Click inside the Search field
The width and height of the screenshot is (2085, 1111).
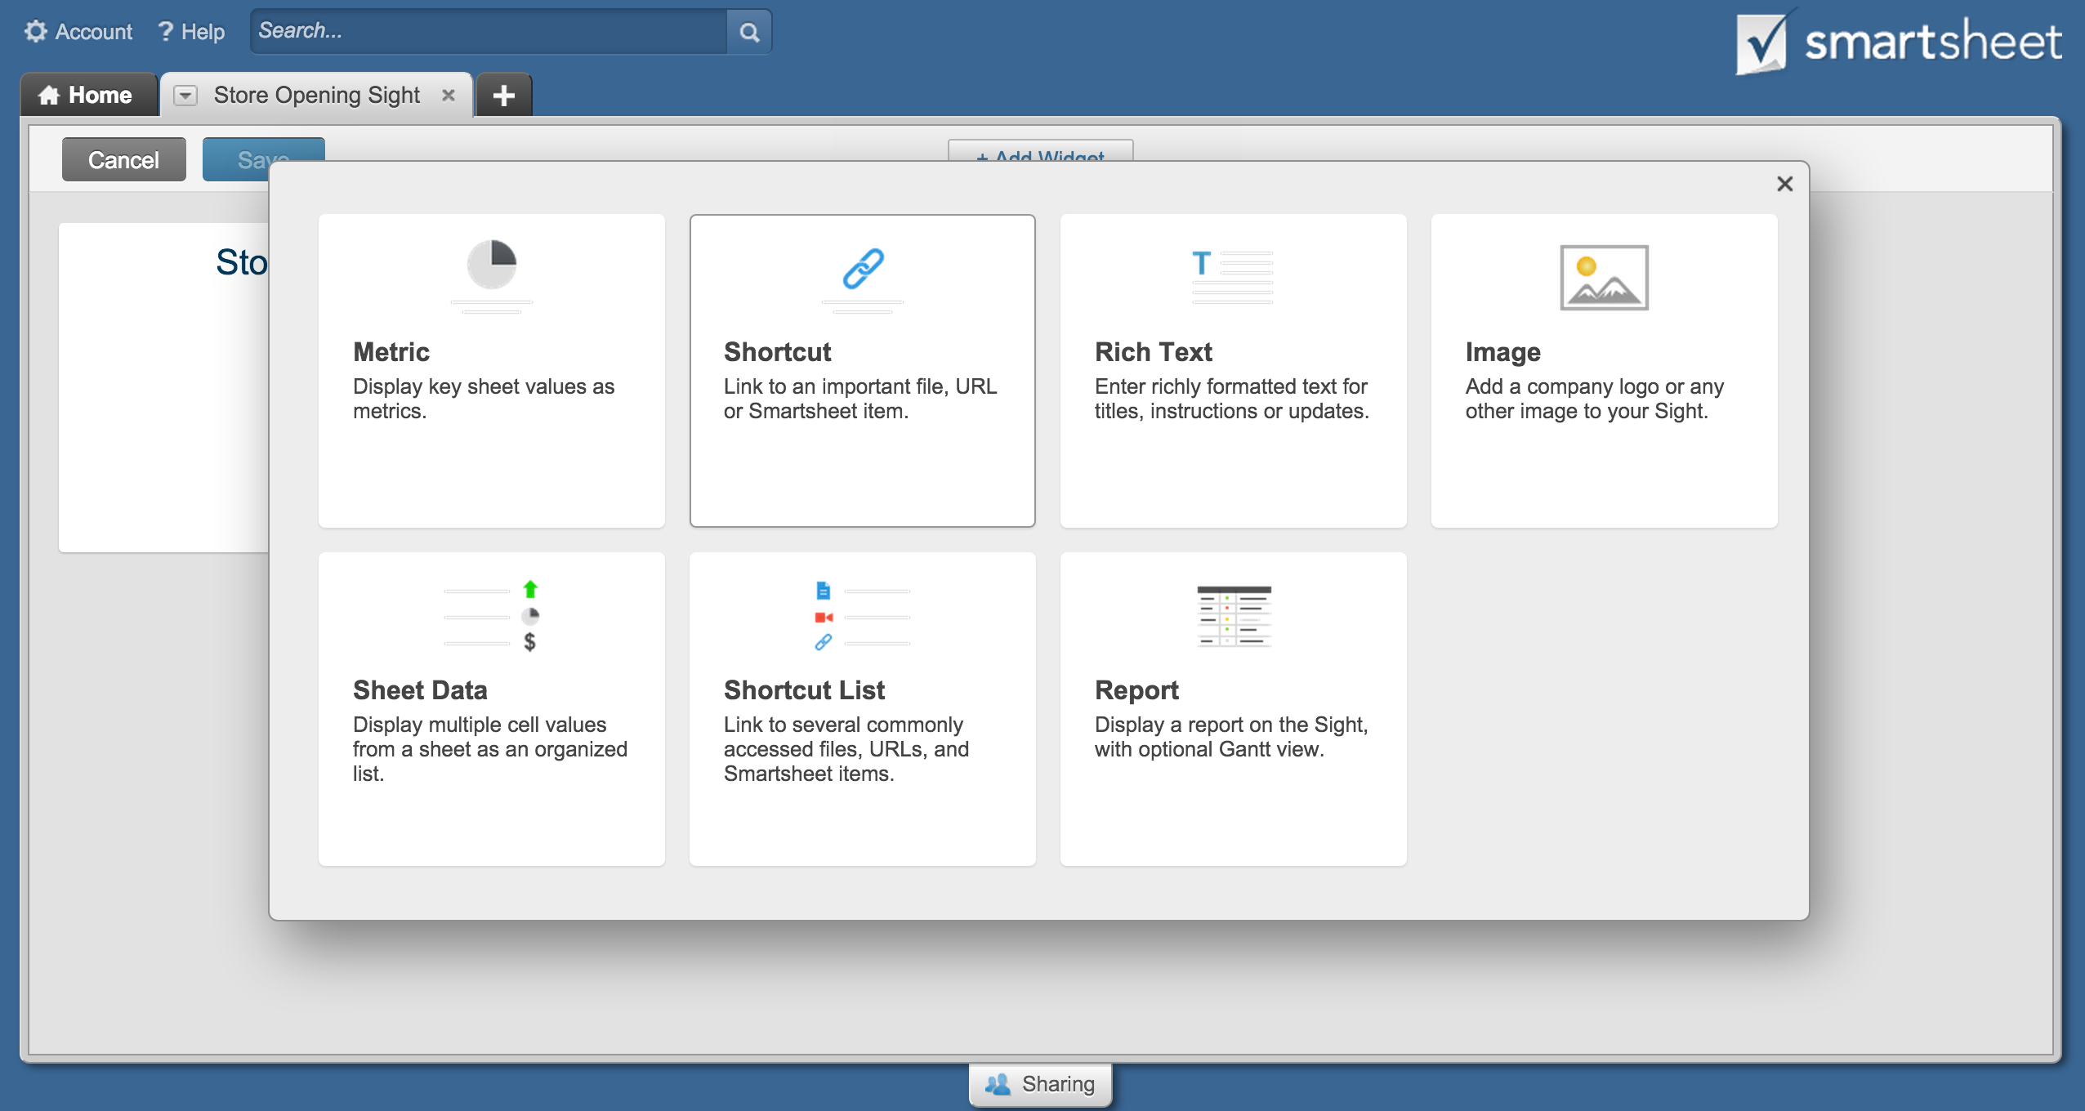[x=490, y=32]
